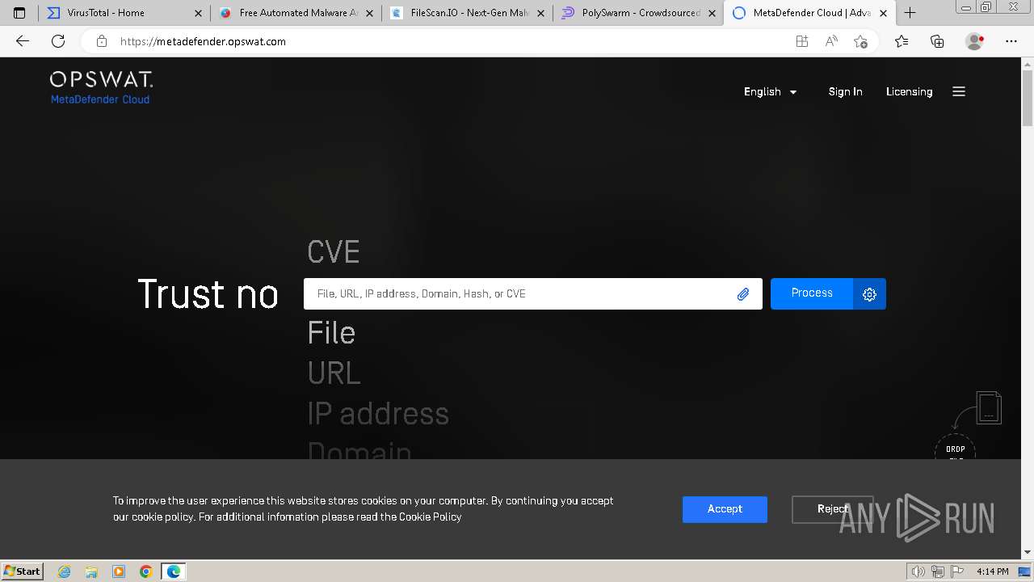Open Action Center flag icon
Image resolution: width=1034 pixels, height=582 pixels.
[956, 571]
